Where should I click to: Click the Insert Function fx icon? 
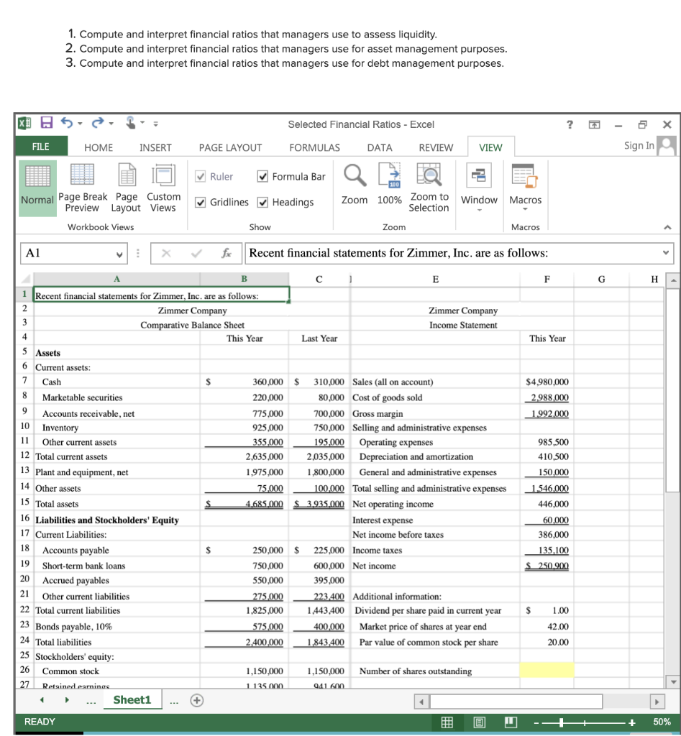(227, 254)
